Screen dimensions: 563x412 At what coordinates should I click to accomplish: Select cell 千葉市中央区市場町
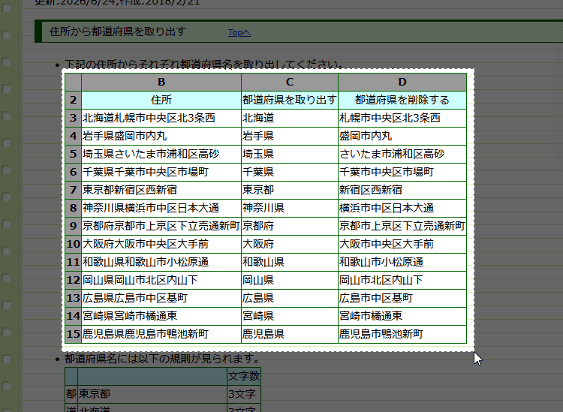(x=402, y=172)
